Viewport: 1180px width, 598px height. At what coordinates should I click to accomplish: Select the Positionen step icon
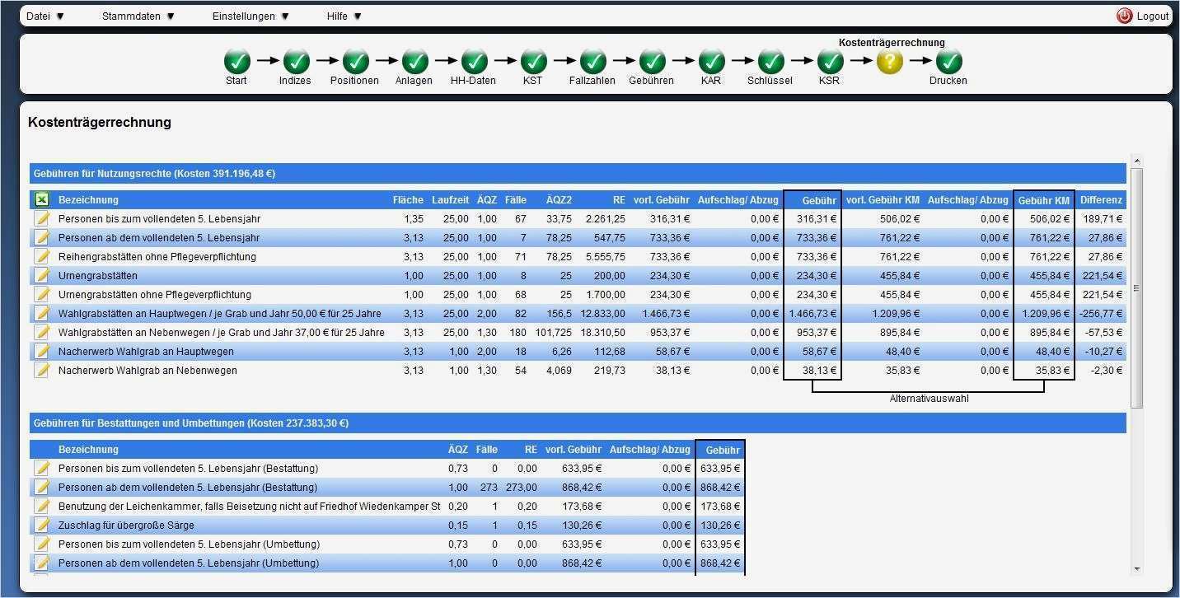(x=354, y=60)
